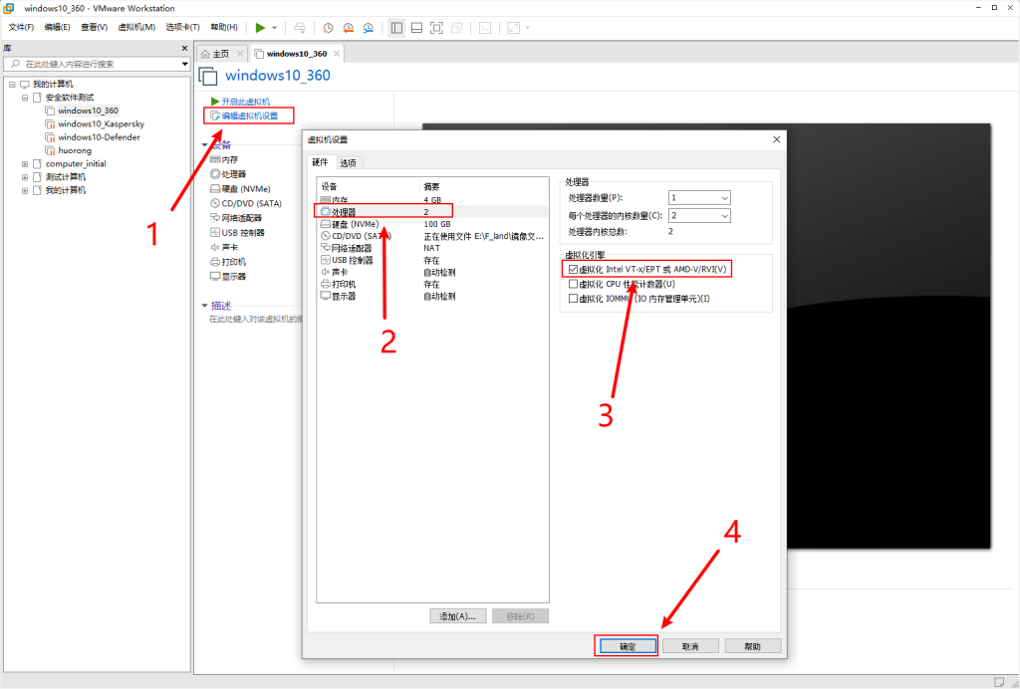This screenshot has width=1020, height=689.
Task: Enter full screen mode from toolbar
Action: [x=436, y=28]
